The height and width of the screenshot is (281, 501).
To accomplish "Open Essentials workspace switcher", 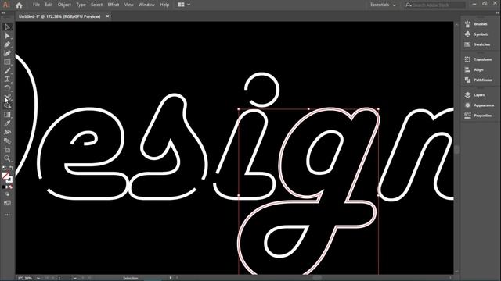I will pos(383,5).
